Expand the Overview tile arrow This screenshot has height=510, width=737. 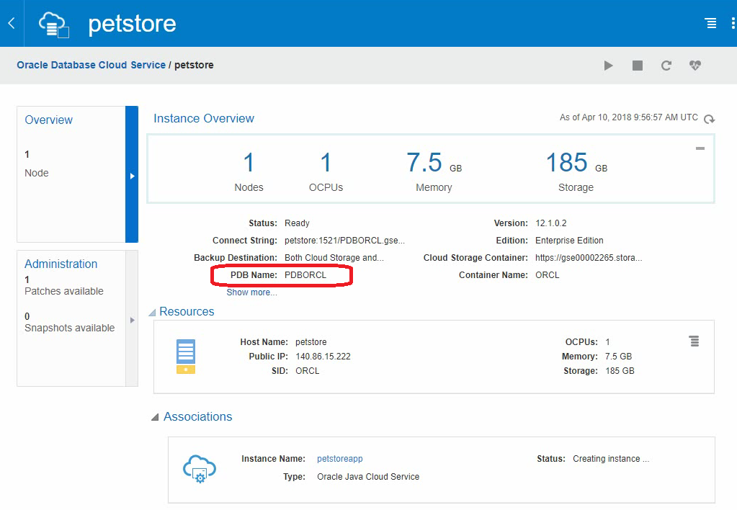(132, 176)
